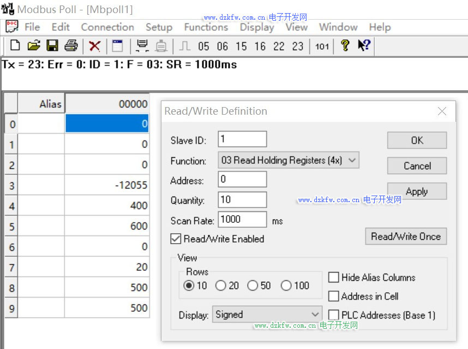The height and width of the screenshot is (349, 468).
Task: Click the 16 write registers toolbar button
Action: [x=260, y=46]
